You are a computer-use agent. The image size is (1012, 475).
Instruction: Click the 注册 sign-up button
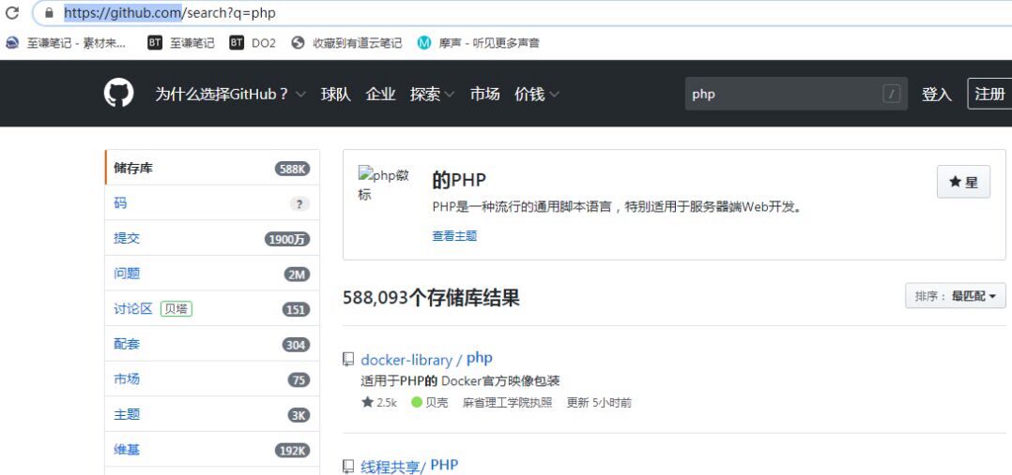989,94
